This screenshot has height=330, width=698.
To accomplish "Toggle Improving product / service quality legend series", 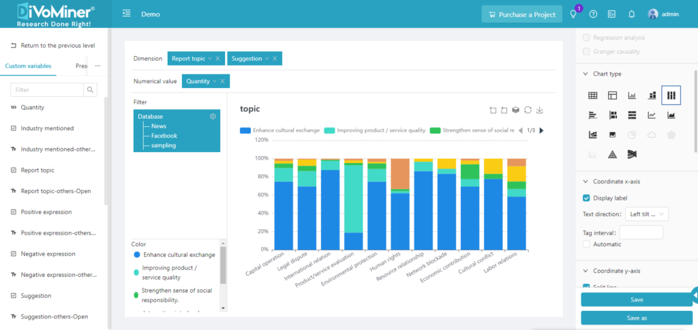I will click(375, 130).
